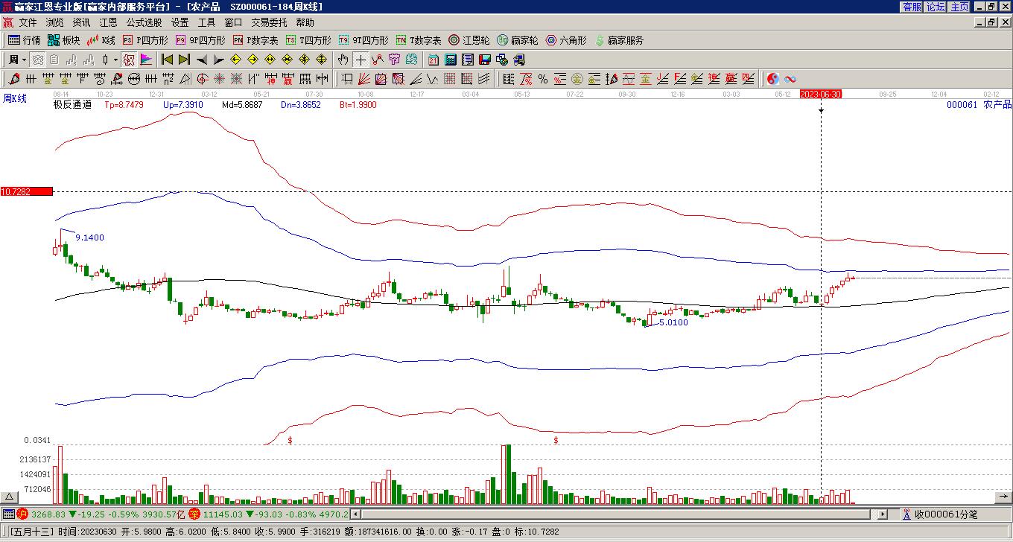Select the red fan lines tool
1013x542 pixels.
[x=363, y=79]
